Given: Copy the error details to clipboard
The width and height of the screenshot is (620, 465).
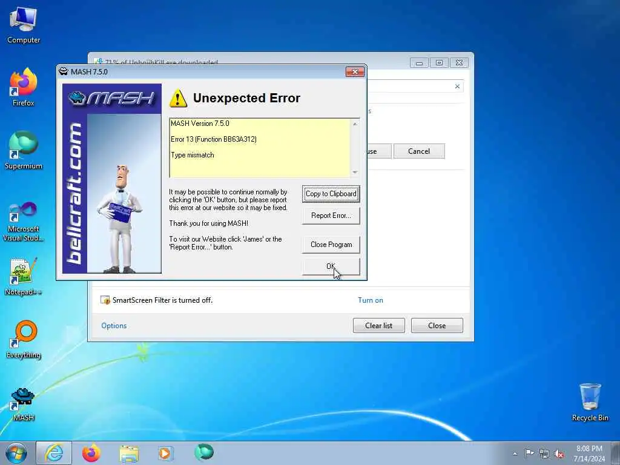Looking at the screenshot, I should point(331,194).
